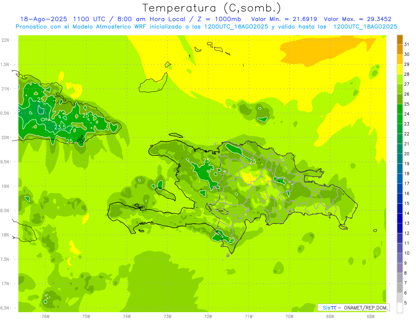Click the title 'Temperatura (C,somb.)'

pyautogui.click(x=211, y=8)
